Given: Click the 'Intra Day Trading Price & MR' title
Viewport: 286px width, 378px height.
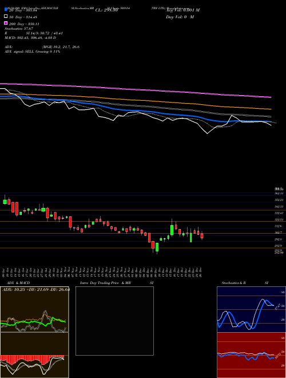Looking at the screenshot, I should (x=105, y=283).
